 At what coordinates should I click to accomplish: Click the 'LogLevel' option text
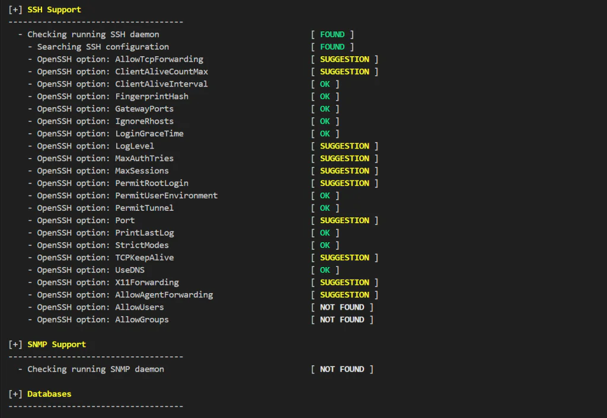pyautogui.click(x=135, y=146)
